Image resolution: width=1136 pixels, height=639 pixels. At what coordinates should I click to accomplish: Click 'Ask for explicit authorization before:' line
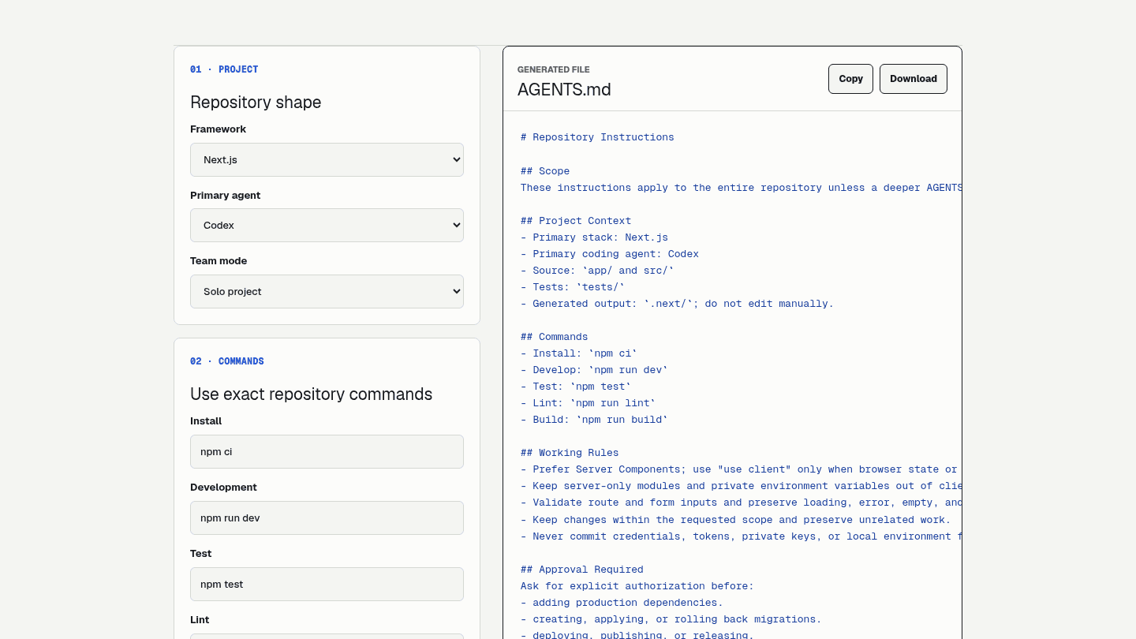point(637,586)
